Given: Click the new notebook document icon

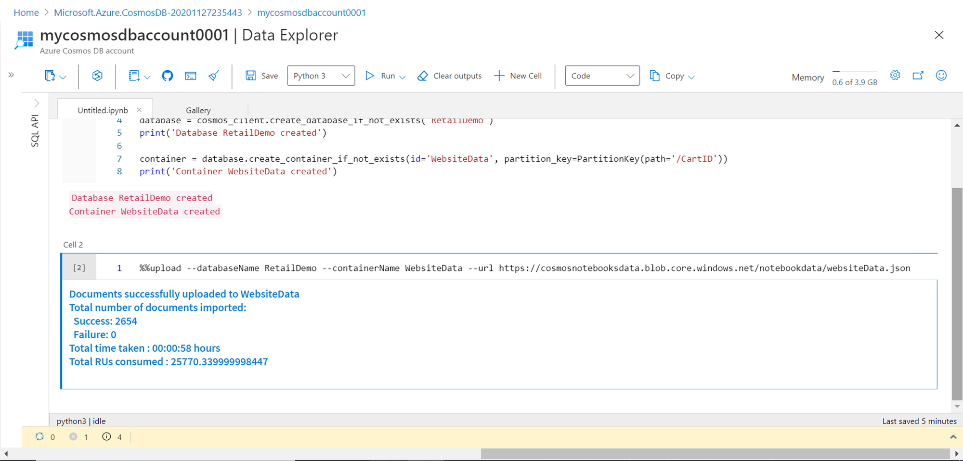Looking at the screenshot, I should [x=50, y=76].
